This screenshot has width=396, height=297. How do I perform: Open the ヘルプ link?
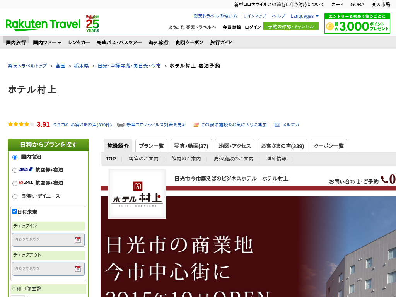tap(278, 16)
